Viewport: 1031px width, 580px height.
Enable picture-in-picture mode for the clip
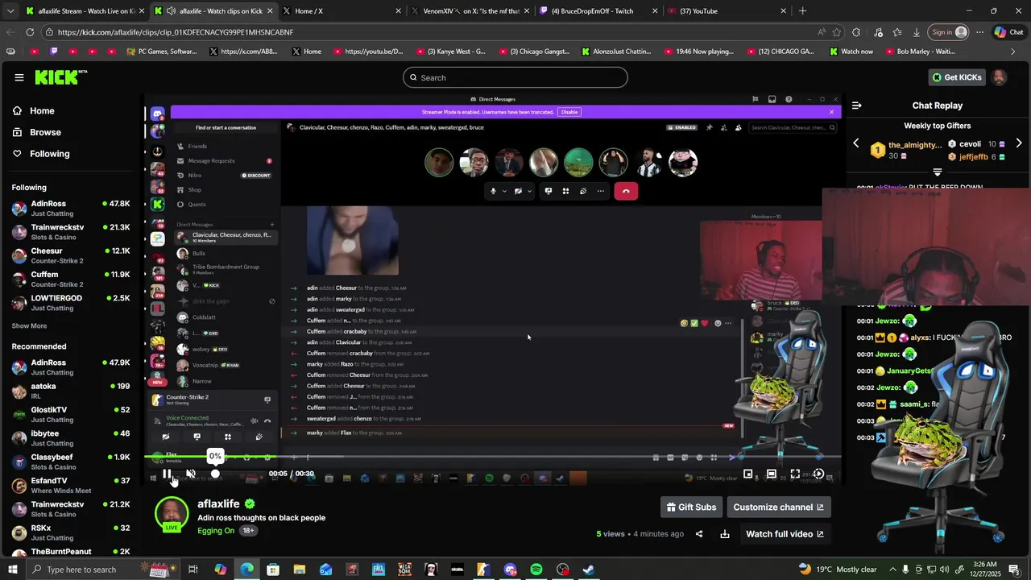click(748, 474)
